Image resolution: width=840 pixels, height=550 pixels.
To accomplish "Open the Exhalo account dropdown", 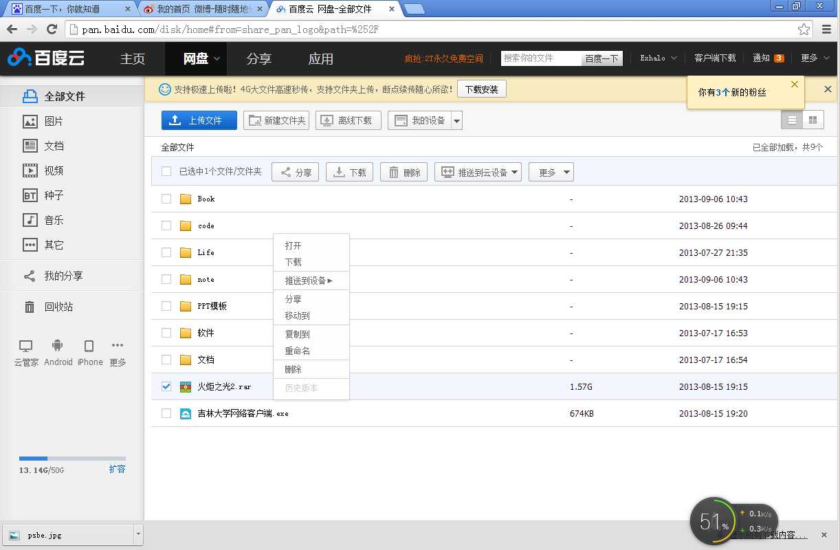I will pos(657,58).
